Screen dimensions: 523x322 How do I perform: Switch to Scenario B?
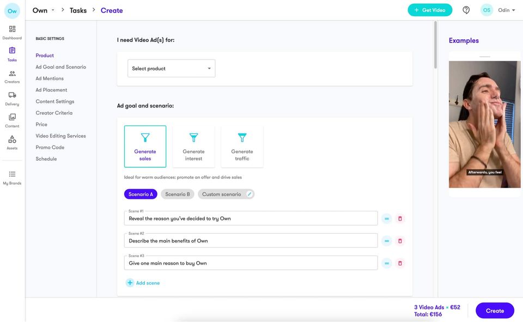[178, 194]
